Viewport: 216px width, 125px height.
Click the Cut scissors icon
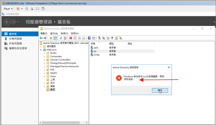click(61, 38)
